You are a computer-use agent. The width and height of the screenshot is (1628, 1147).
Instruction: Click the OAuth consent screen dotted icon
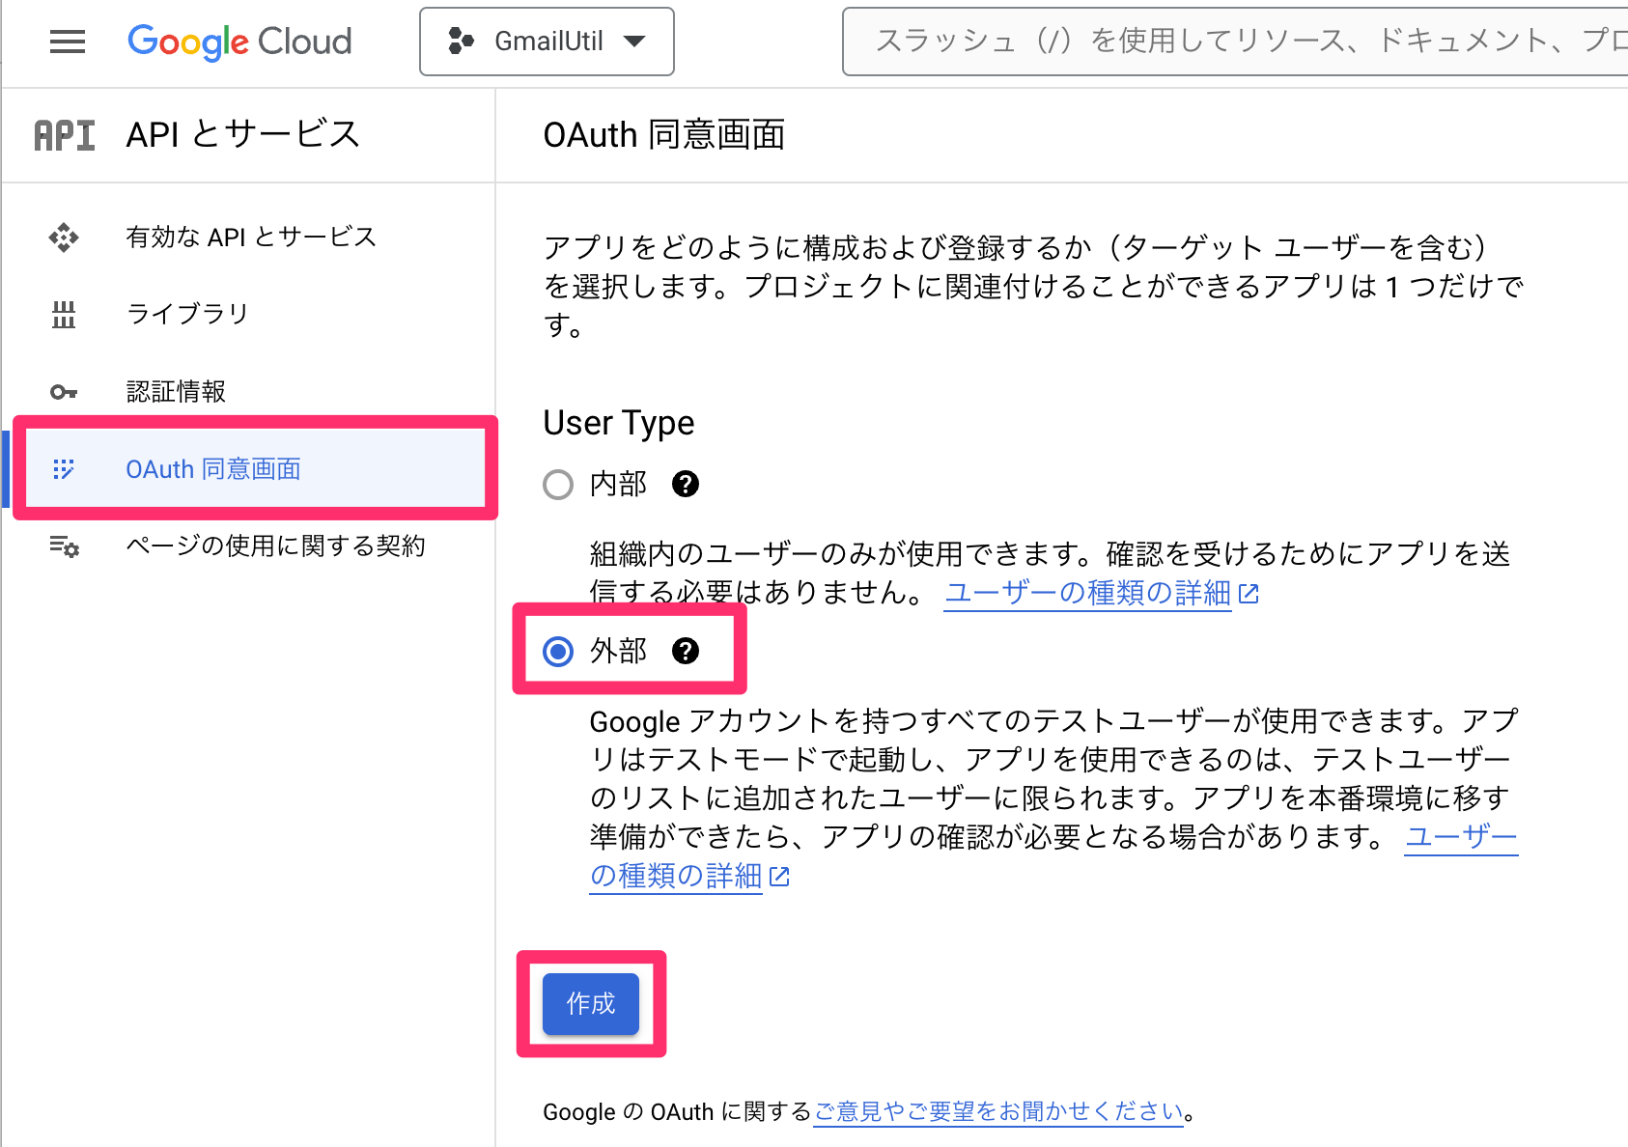[64, 469]
